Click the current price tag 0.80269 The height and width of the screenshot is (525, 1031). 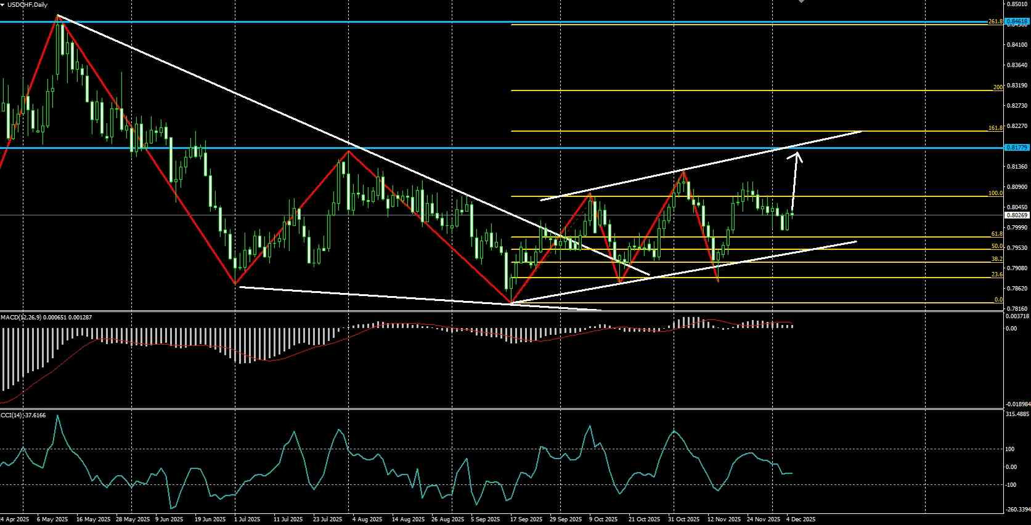(x=1017, y=215)
